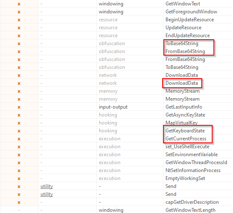Select the GetForegroundWindow entry
The width and height of the screenshot is (233, 213).
(191, 12)
